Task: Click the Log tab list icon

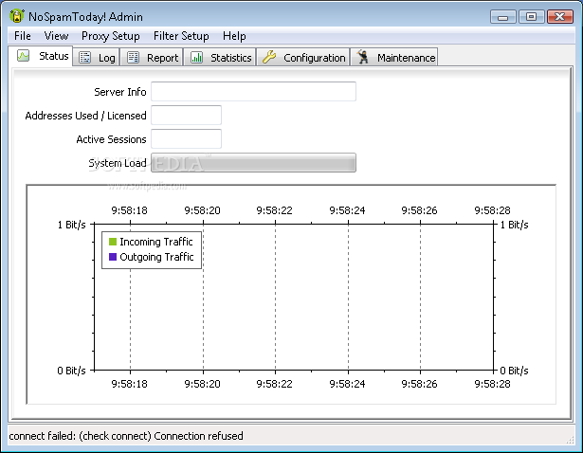Action: coord(84,58)
